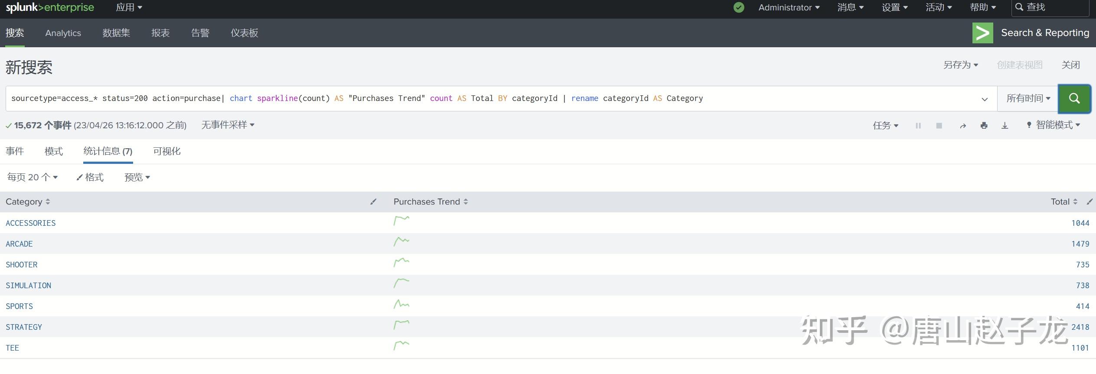Click the 关闭 button
This screenshot has width=1096, height=374.
[1070, 65]
